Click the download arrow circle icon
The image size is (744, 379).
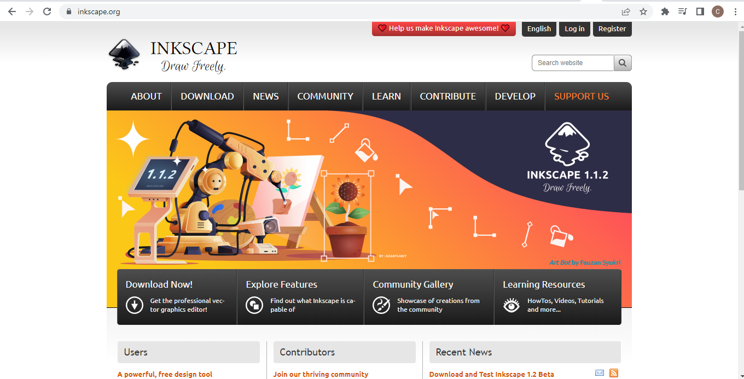click(x=135, y=305)
